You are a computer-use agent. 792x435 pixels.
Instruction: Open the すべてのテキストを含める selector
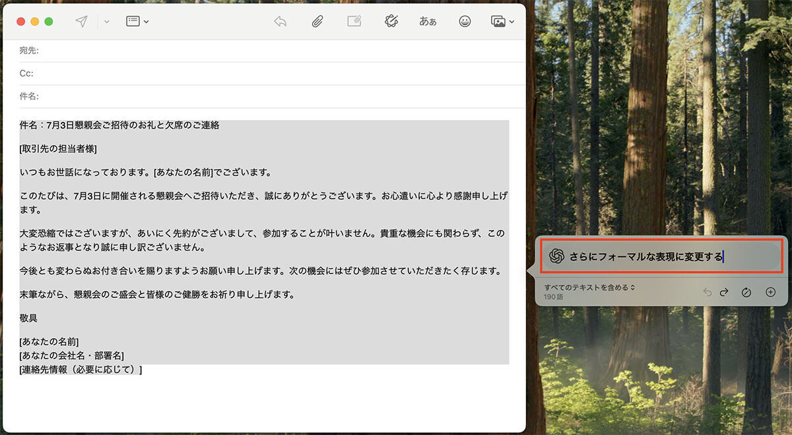click(x=589, y=287)
